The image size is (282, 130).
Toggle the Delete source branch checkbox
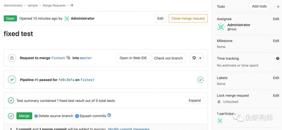pos(36,116)
